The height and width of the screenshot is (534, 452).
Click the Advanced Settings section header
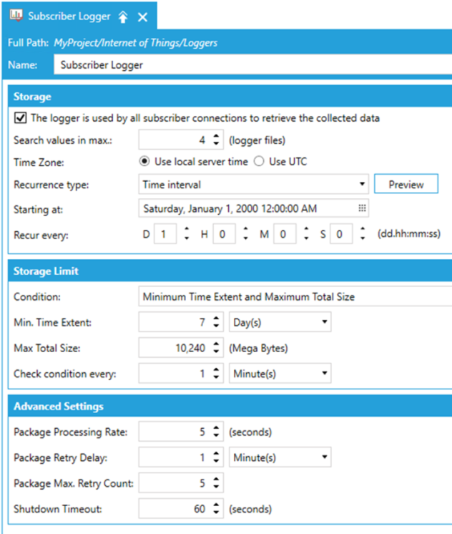tap(230, 406)
